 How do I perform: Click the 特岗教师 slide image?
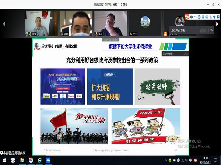[x=158, y=87]
